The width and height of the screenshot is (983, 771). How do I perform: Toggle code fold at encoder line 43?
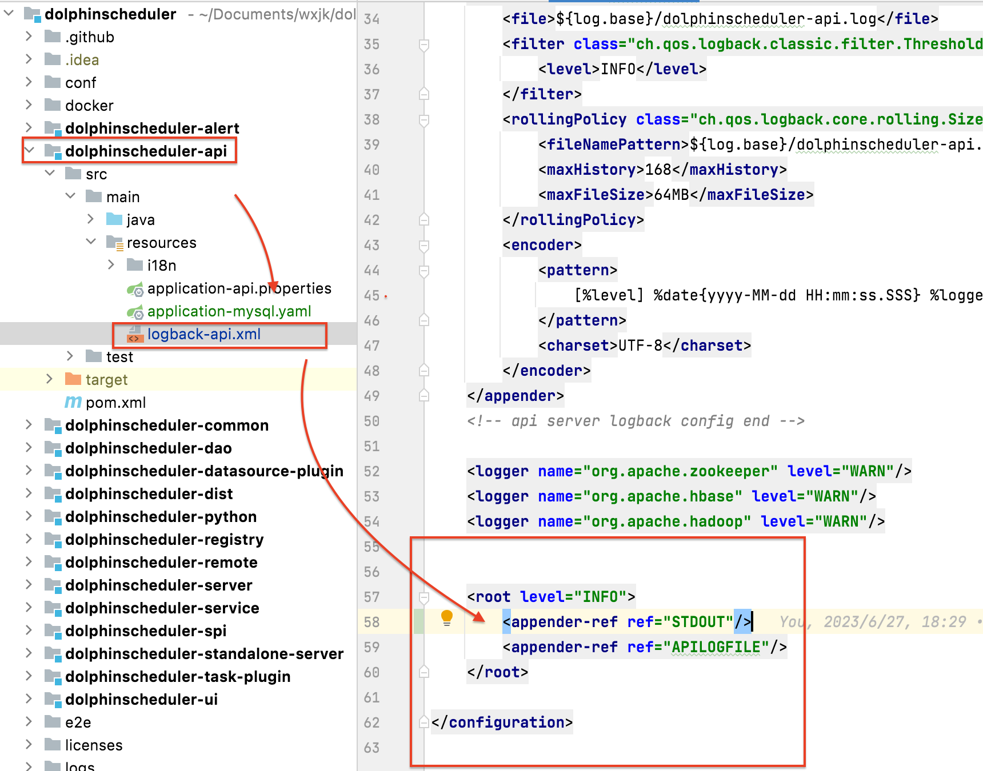pyautogui.click(x=424, y=246)
